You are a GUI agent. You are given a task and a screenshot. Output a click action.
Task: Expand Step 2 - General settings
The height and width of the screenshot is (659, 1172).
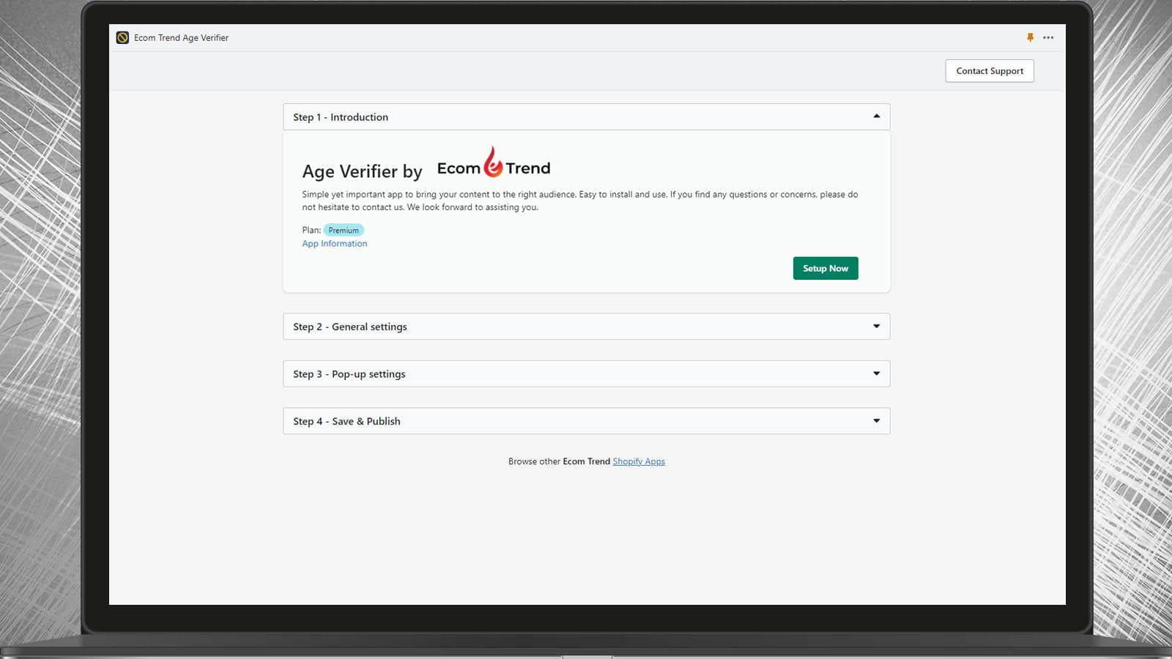click(x=876, y=326)
